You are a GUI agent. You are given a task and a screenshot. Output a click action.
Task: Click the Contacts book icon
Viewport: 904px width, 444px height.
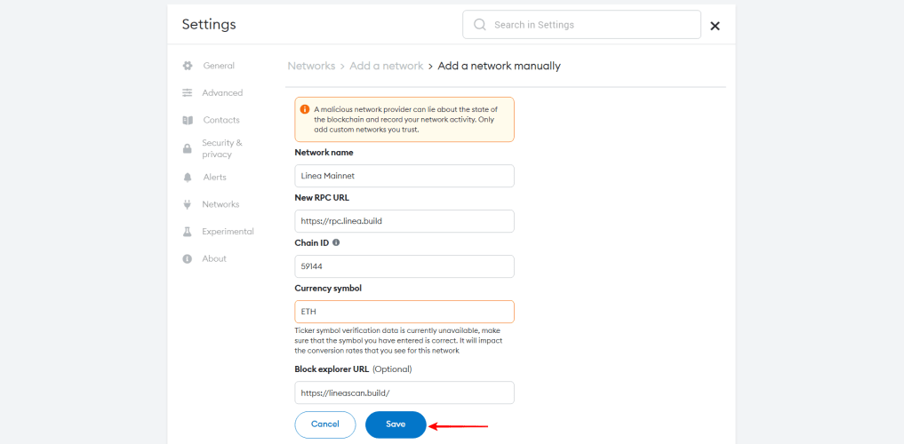pos(188,120)
